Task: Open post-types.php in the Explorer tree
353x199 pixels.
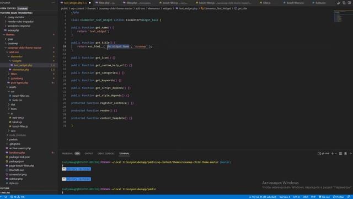Action: pyautogui.click(x=19, y=83)
